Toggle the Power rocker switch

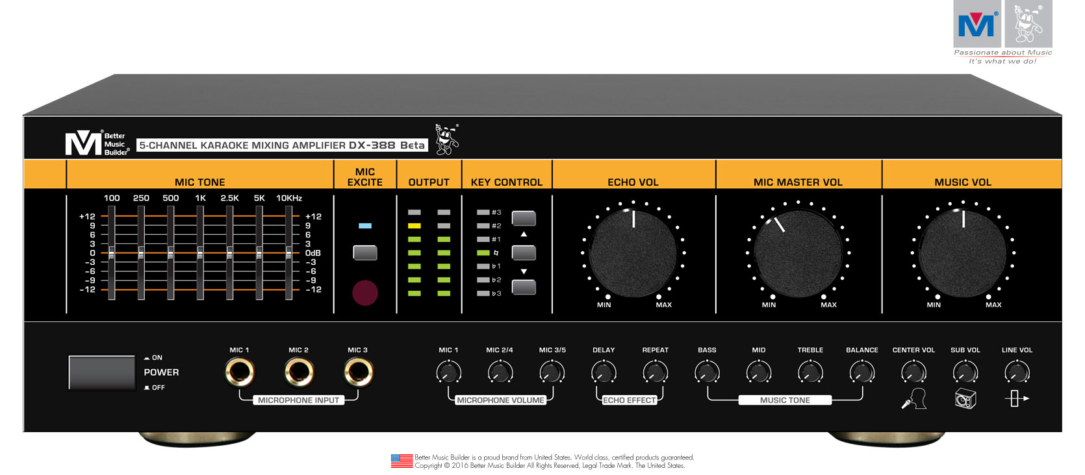(x=101, y=372)
